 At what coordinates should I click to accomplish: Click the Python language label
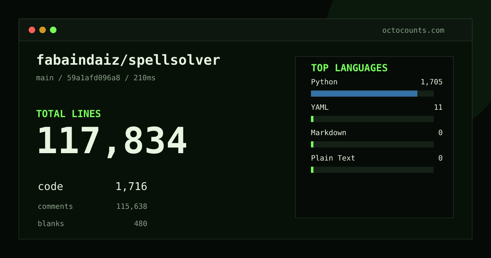324,82
